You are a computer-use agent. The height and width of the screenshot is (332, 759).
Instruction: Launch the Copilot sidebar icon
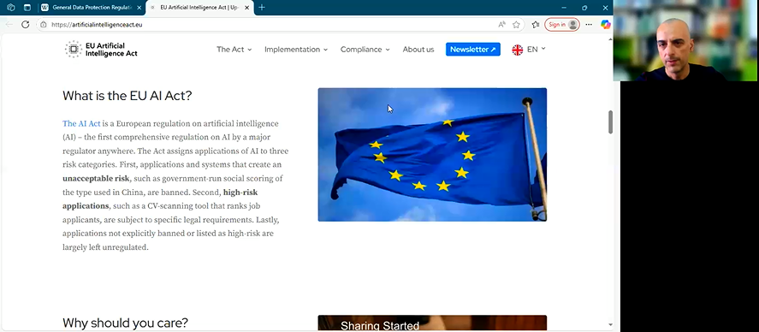pyautogui.click(x=605, y=24)
